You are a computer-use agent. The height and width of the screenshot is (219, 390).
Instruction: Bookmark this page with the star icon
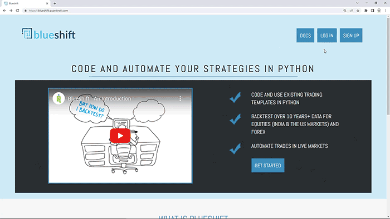pos(358,11)
